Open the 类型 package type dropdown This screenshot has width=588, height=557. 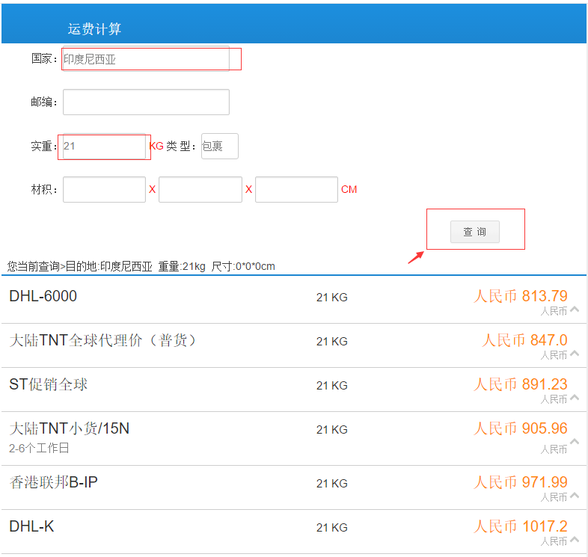[219, 147]
